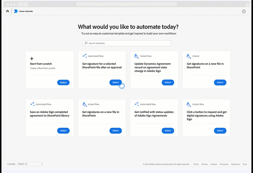Select the get signatures on new SharePoint file template

point(115,131)
